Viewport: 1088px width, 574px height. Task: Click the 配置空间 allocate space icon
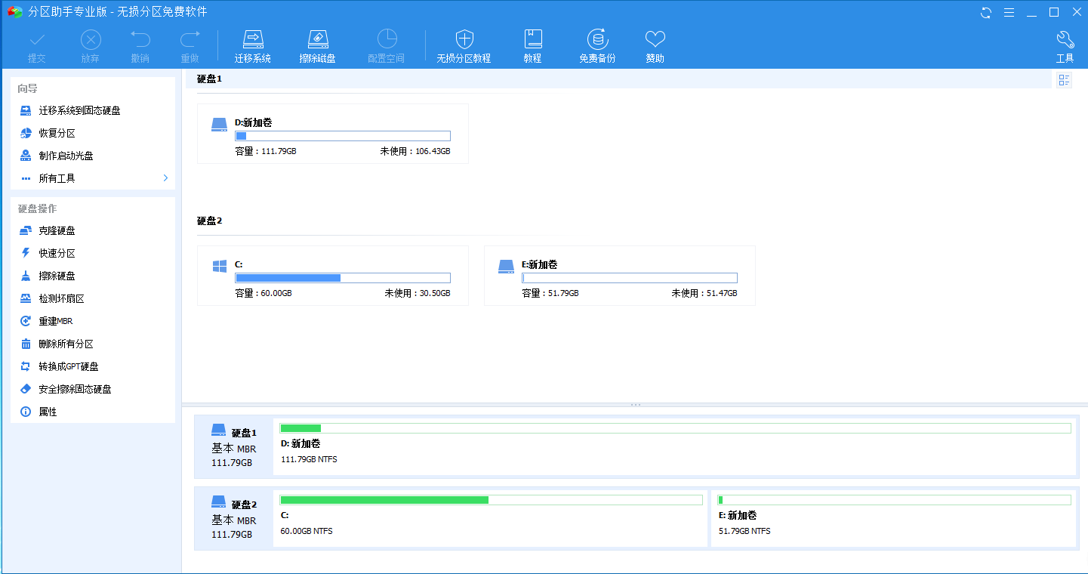(x=386, y=47)
